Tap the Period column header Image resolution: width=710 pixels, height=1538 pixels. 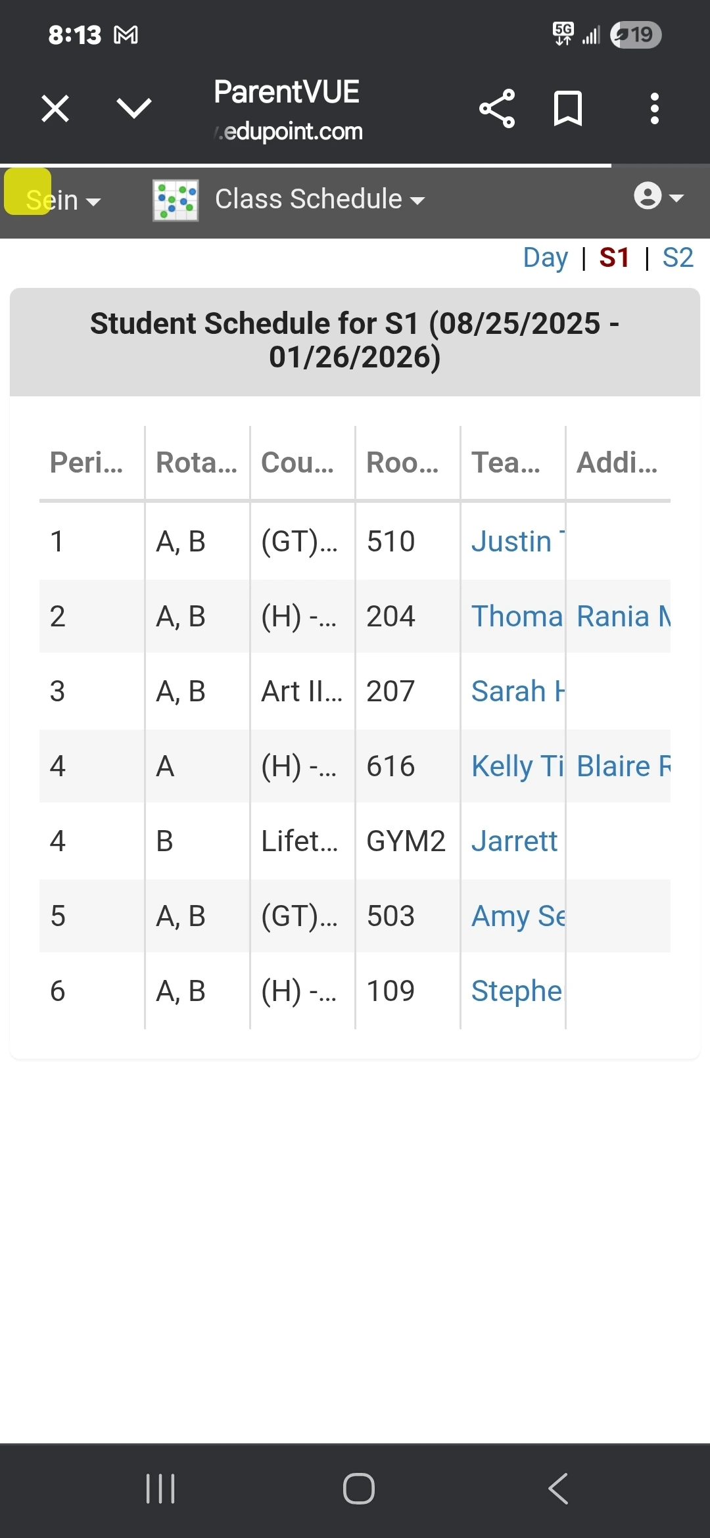(86, 462)
